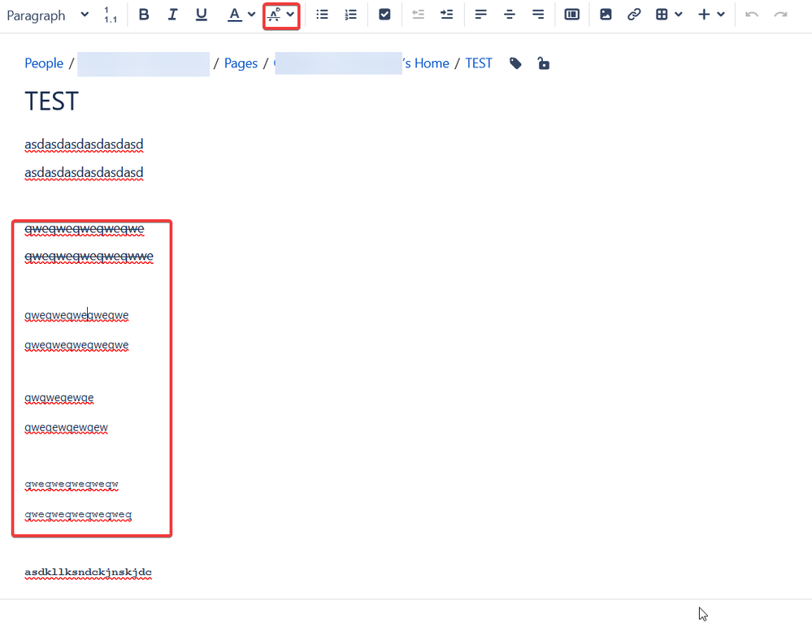Insert a numbered list

(350, 15)
